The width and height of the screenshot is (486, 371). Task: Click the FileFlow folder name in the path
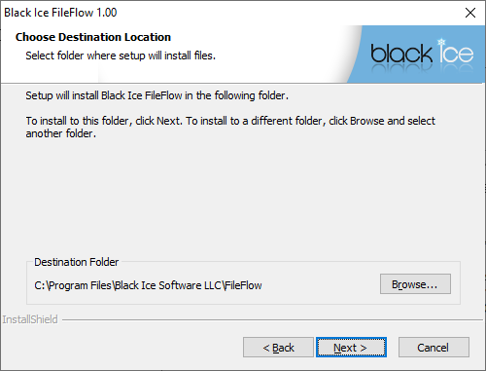click(243, 285)
